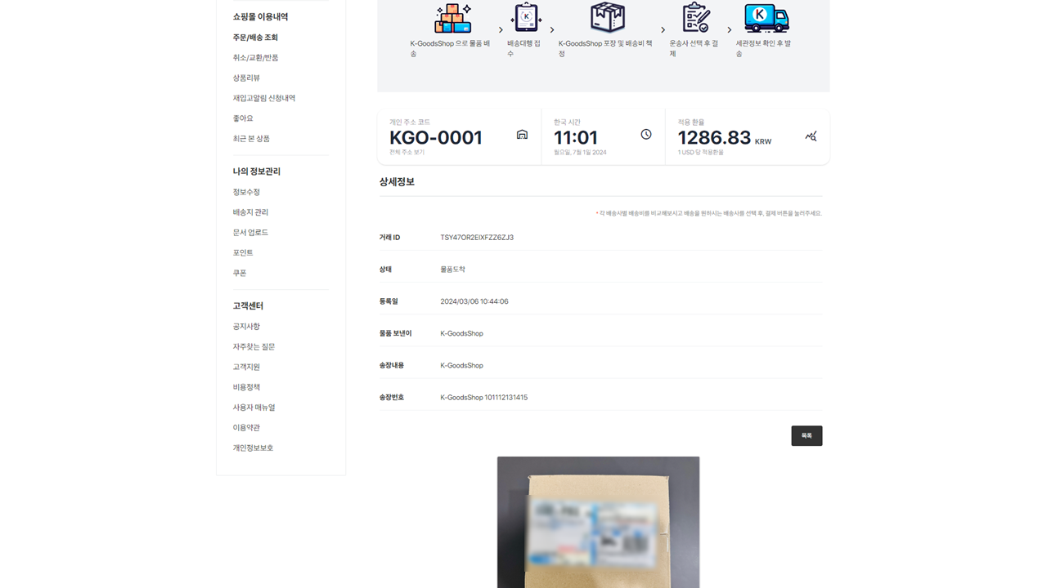Viewport: 1047px width, 588px height.
Task: Click the checklist payment step icon
Action: (x=696, y=17)
